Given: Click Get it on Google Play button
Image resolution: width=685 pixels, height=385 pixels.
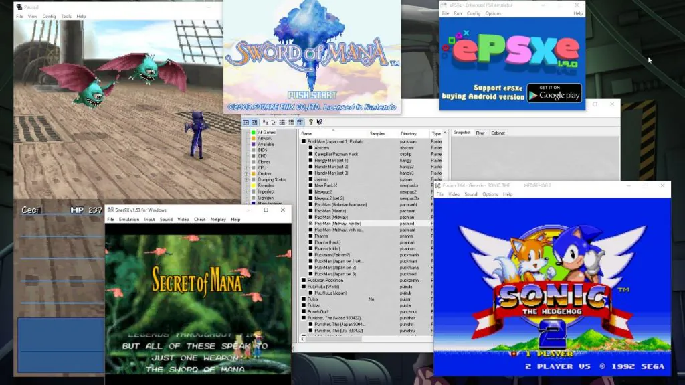Looking at the screenshot, I should (555, 93).
